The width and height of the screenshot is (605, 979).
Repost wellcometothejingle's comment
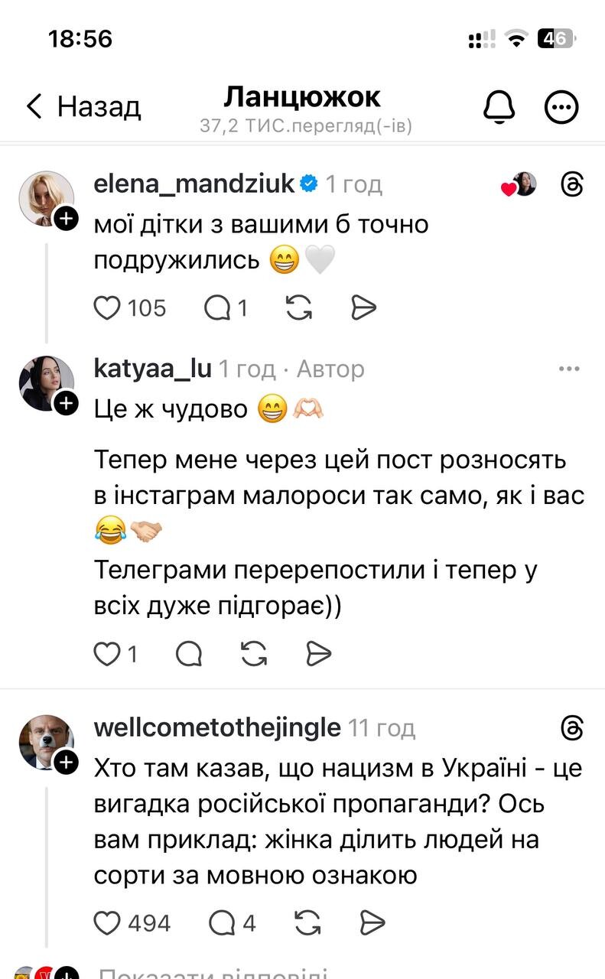coord(307,923)
